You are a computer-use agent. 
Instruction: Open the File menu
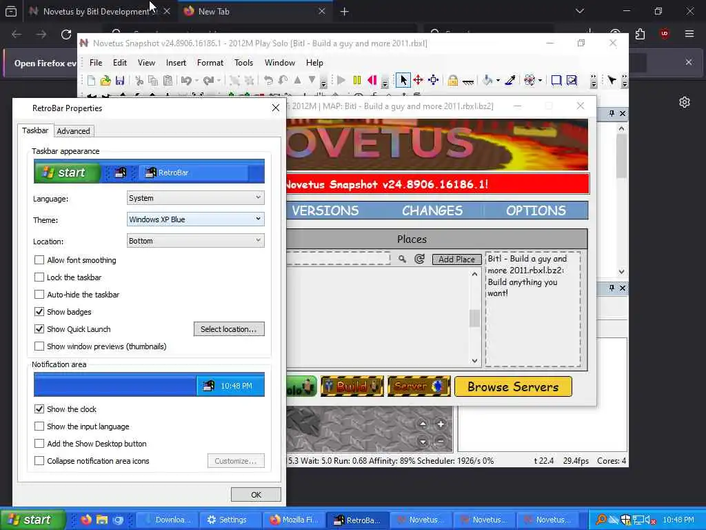coord(96,63)
